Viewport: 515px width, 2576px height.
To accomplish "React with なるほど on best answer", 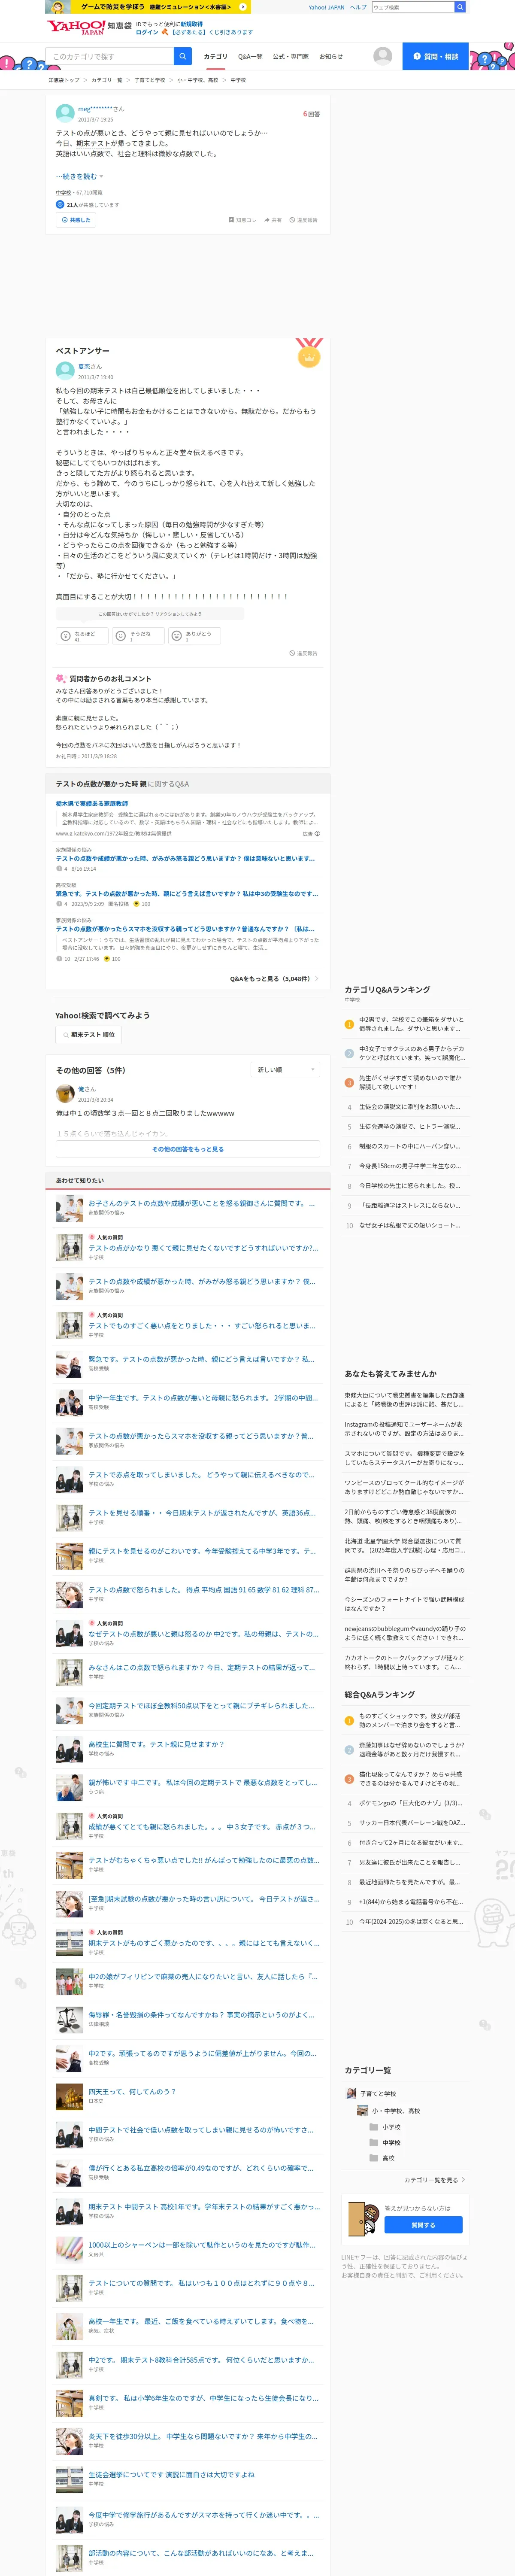I will point(82,636).
